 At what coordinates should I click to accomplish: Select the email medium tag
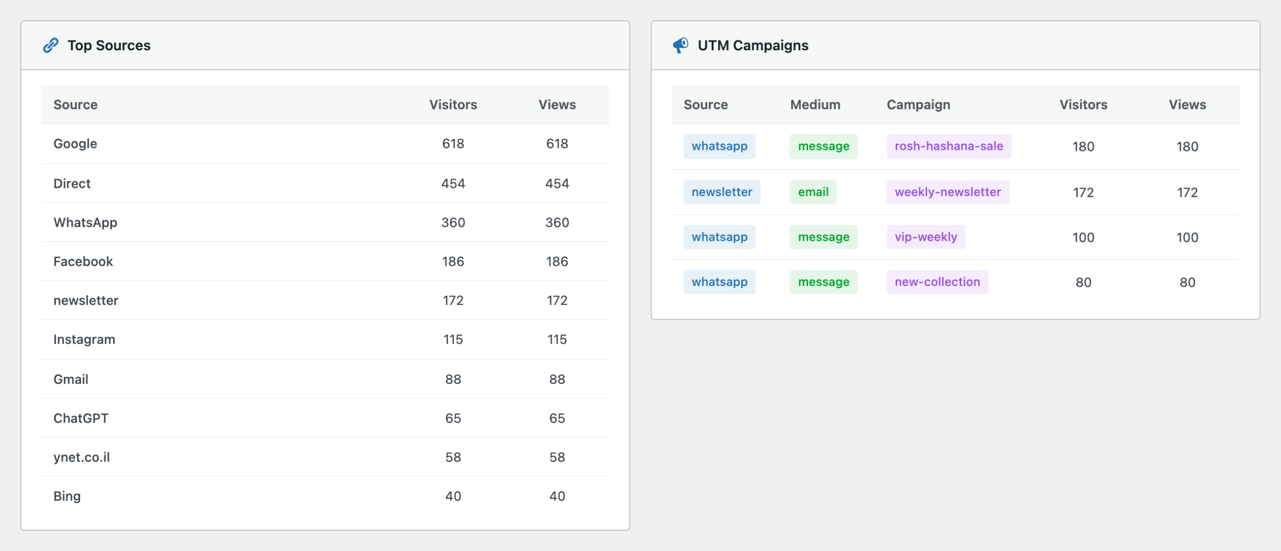(x=813, y=192)
